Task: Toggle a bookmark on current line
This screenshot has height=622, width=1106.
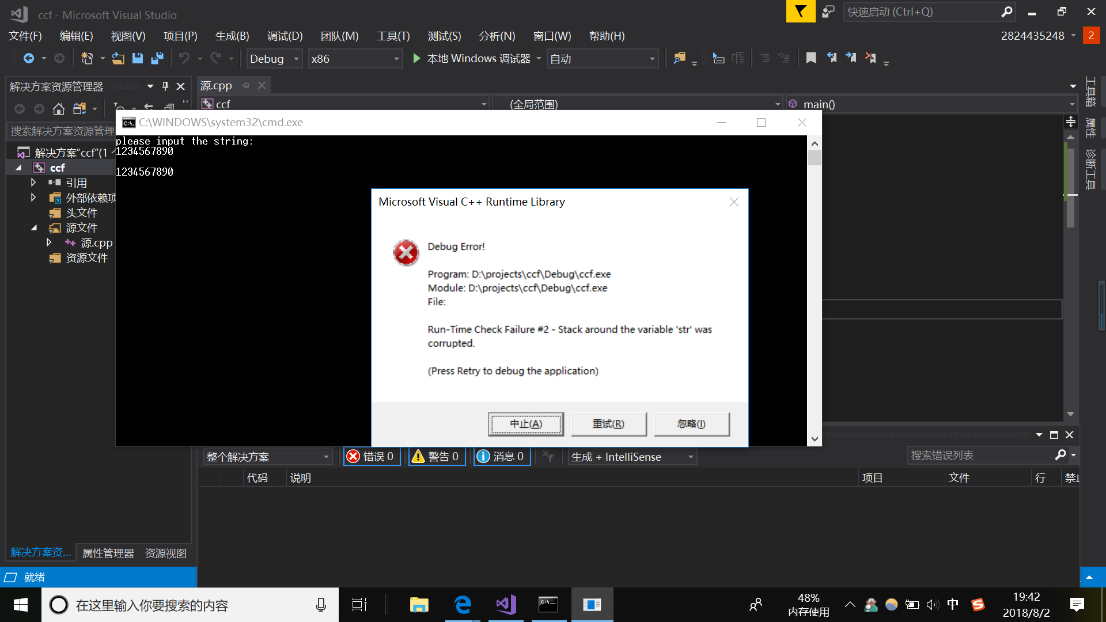Action: click(811, 58)
